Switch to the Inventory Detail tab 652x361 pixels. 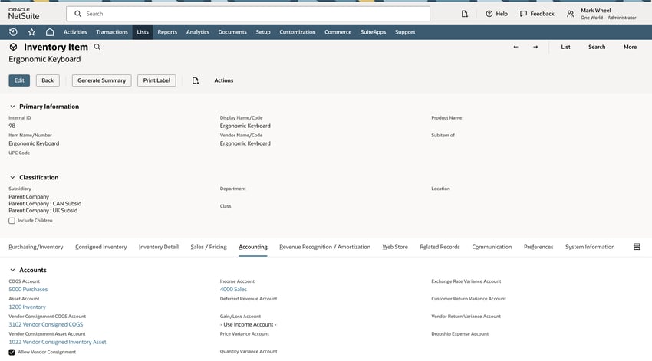click(158, 247)
